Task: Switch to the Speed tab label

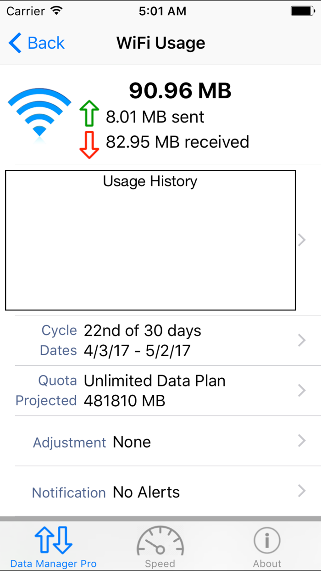Action: (160, 564)
